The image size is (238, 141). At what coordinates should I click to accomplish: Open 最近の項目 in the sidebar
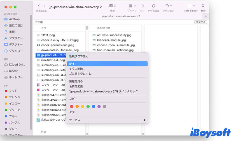(x=13, y=25)
